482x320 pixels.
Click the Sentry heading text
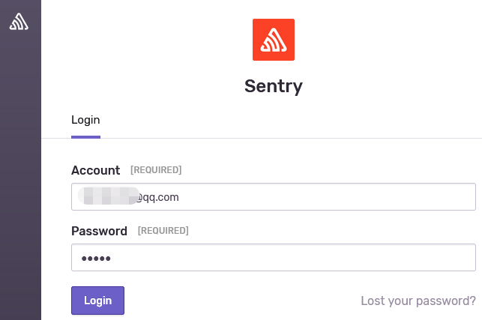click(274, 86)
